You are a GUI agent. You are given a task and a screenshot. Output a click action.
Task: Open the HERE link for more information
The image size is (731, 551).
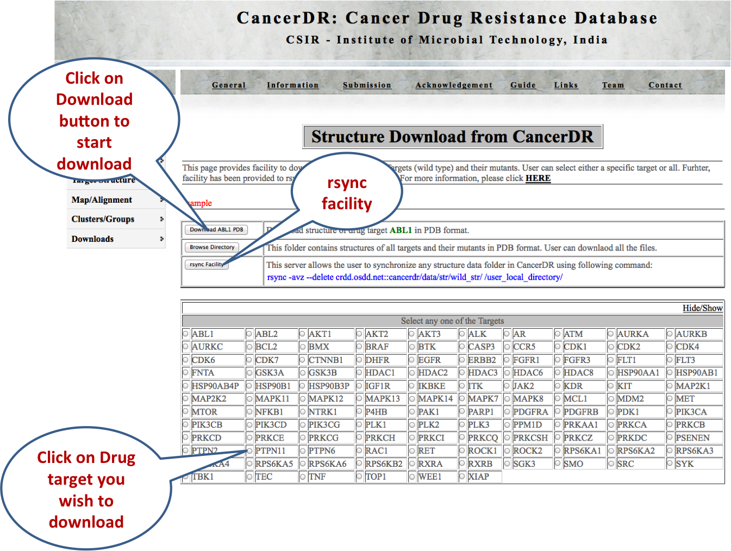point(538,178)
